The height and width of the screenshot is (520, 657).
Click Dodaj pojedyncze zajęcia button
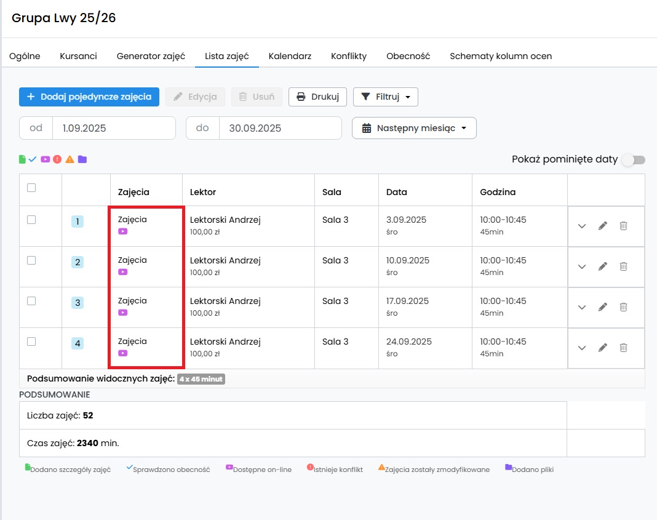(89, 97)
